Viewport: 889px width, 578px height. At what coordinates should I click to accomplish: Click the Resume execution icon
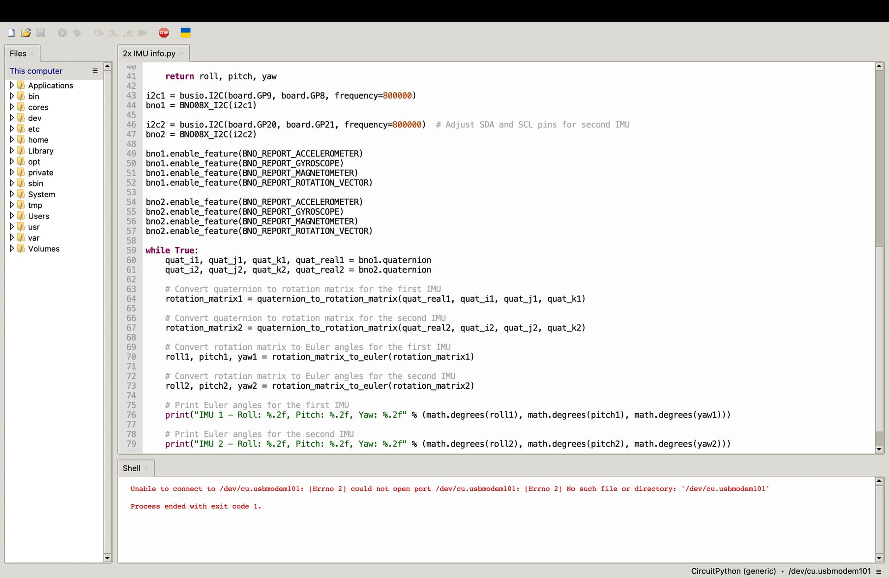(x=143, y=33)
